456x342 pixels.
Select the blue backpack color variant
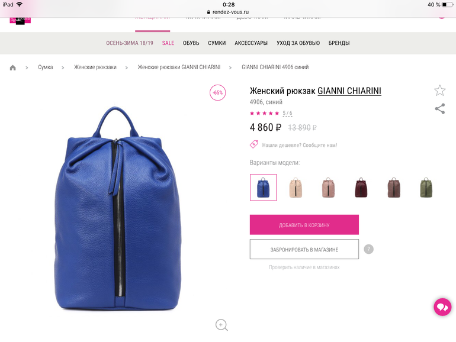point(263,188)
